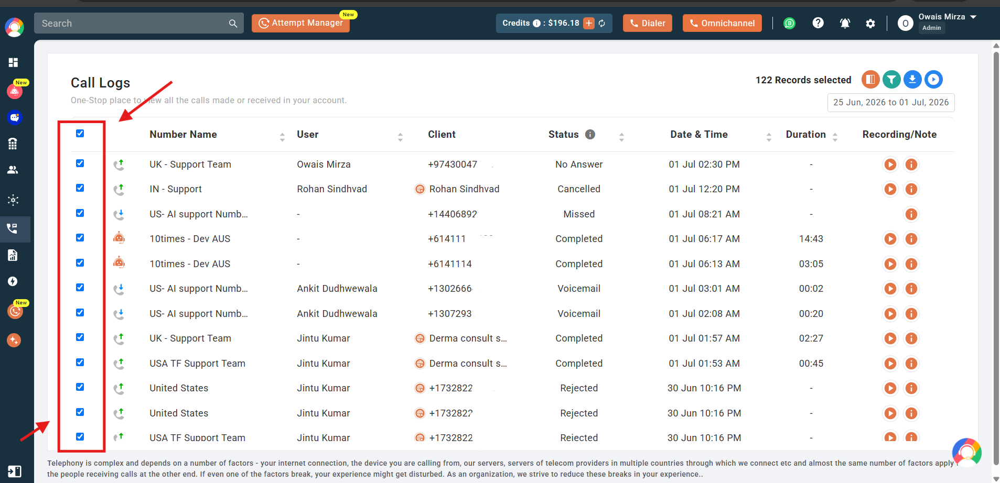
Task: Open the dashboard icon in the sidebar
Action: pyautogui.click(x=13, y=62)
